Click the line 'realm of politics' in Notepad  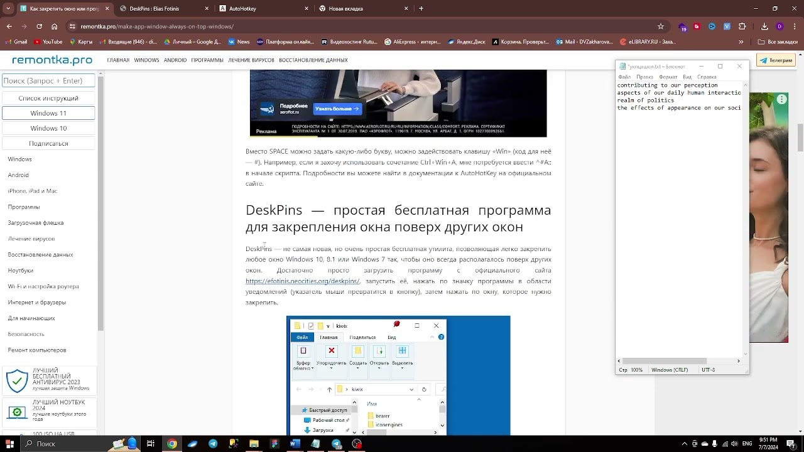tap(646, 100)
